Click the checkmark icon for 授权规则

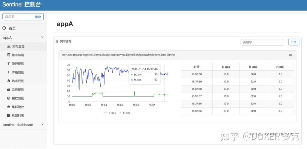point(8,98)
